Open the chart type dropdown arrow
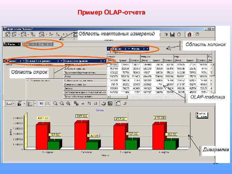 pyautogui.click(x=13, y=103)
